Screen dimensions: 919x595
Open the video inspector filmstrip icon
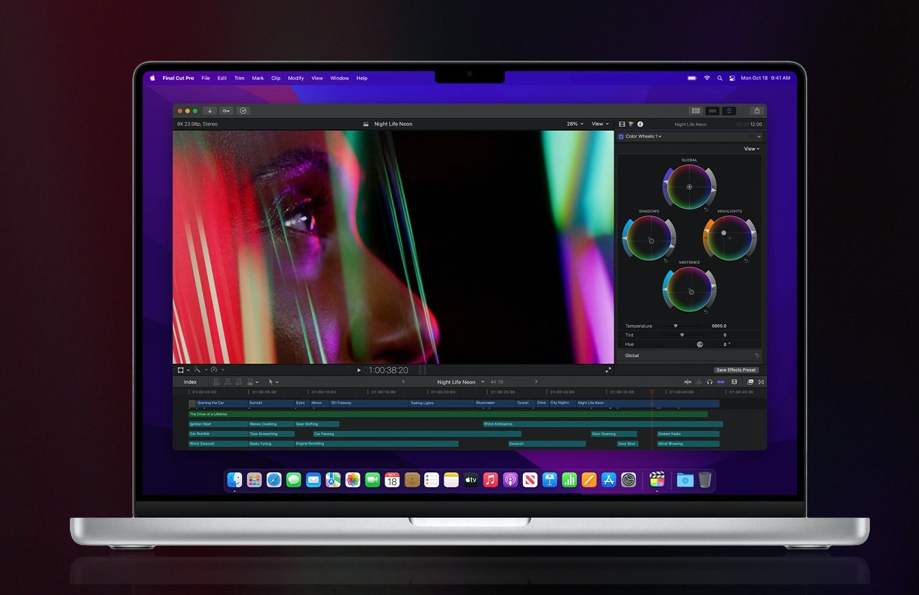click(622, 124)
